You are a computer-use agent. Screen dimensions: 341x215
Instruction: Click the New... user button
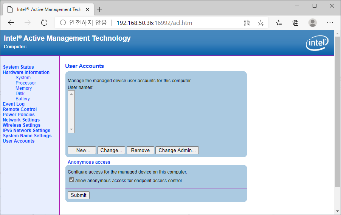click(82, 150)
